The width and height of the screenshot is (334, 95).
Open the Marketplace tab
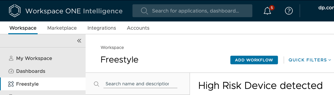62,28
